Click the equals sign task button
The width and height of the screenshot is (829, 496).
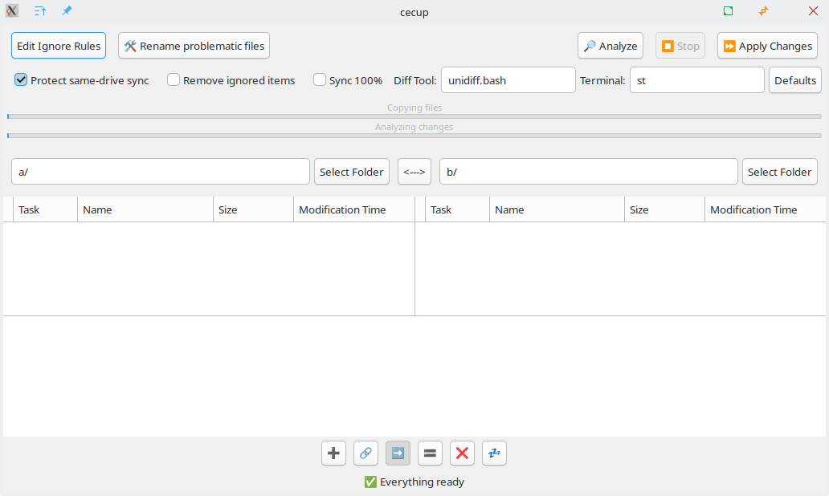pos(430,453)
